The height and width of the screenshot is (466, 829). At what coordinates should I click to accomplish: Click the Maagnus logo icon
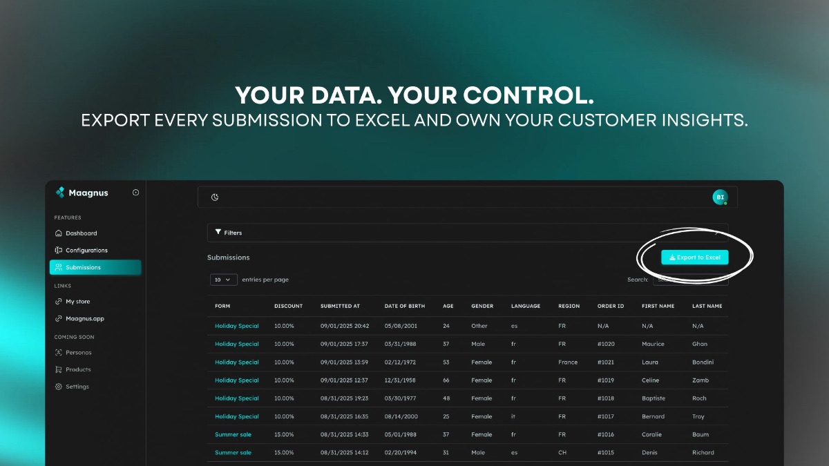click(60, 193)
